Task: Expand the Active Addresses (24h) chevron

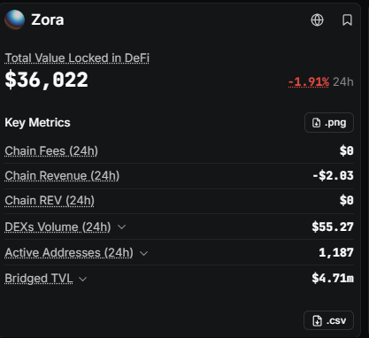Action: (x=143, y=253)
